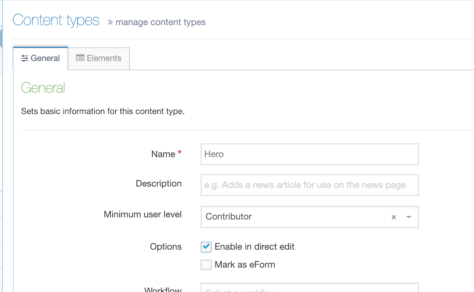This screenshot has width=474, height=292.
Task: Click into the Description input field
Action: tap(309, 185)
